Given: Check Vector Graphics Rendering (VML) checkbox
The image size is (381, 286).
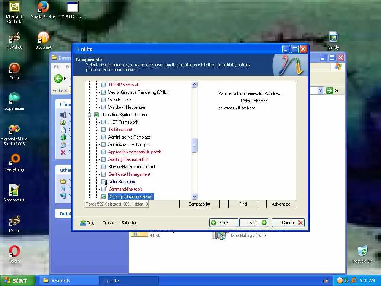Looking at the screenshot, I should click(103, 92).
